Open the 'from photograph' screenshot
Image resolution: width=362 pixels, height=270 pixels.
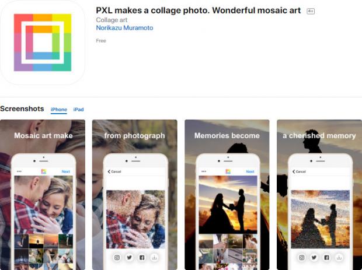[135, 195]
